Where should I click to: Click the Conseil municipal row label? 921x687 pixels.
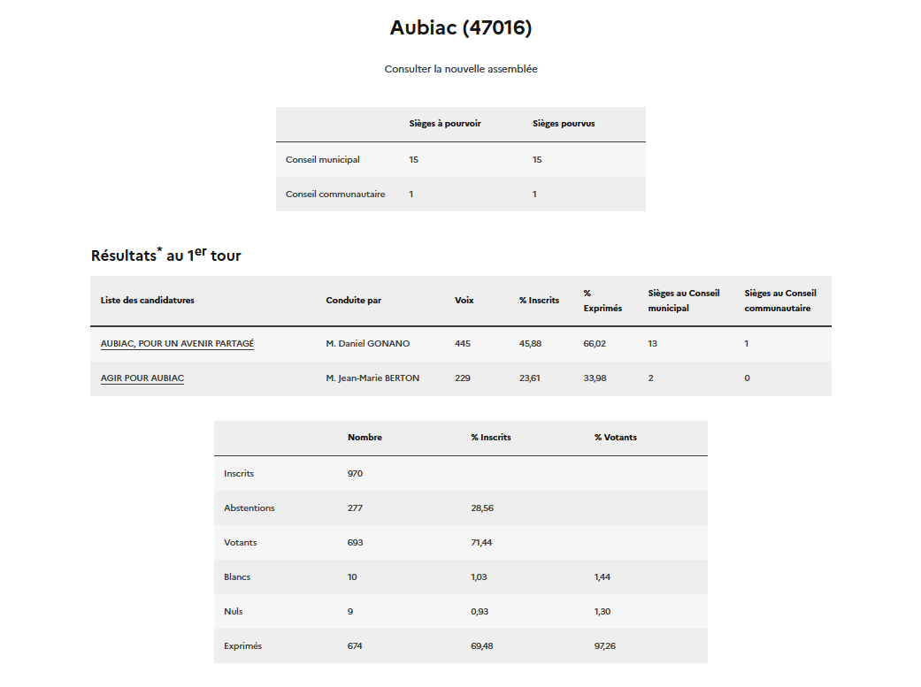[x=322, y=159]
